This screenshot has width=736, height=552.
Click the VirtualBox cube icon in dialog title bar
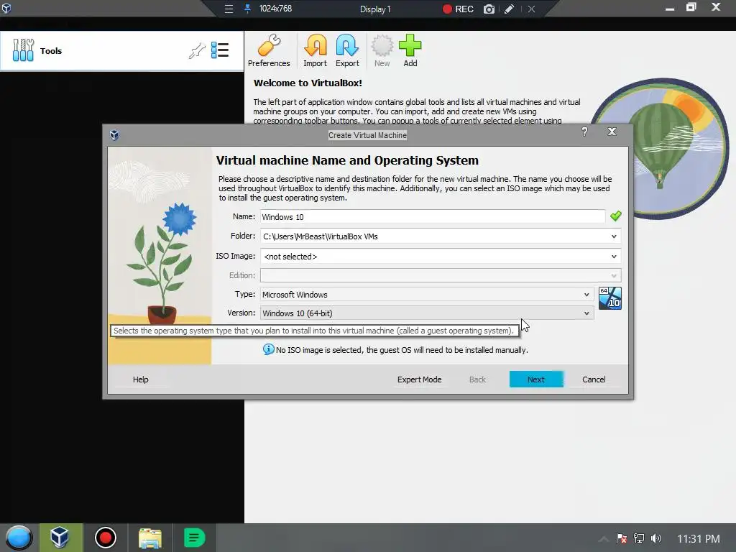tap(114, 135)
